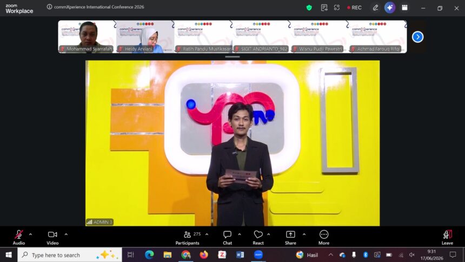The image size is (465, 262).
Task: Select Achmad Farouq Rifqi participant tile
Action: point(377,37)
